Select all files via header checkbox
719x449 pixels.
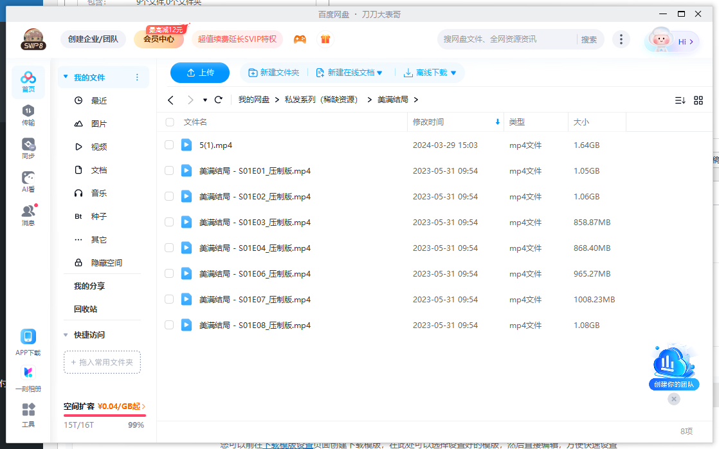click(168, 122)
